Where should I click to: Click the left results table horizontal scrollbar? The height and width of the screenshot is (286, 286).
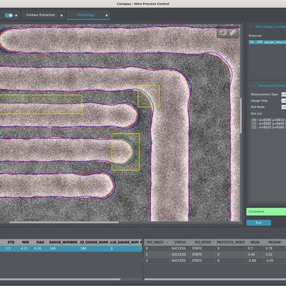pyautogui.click(x=61, y=279)
